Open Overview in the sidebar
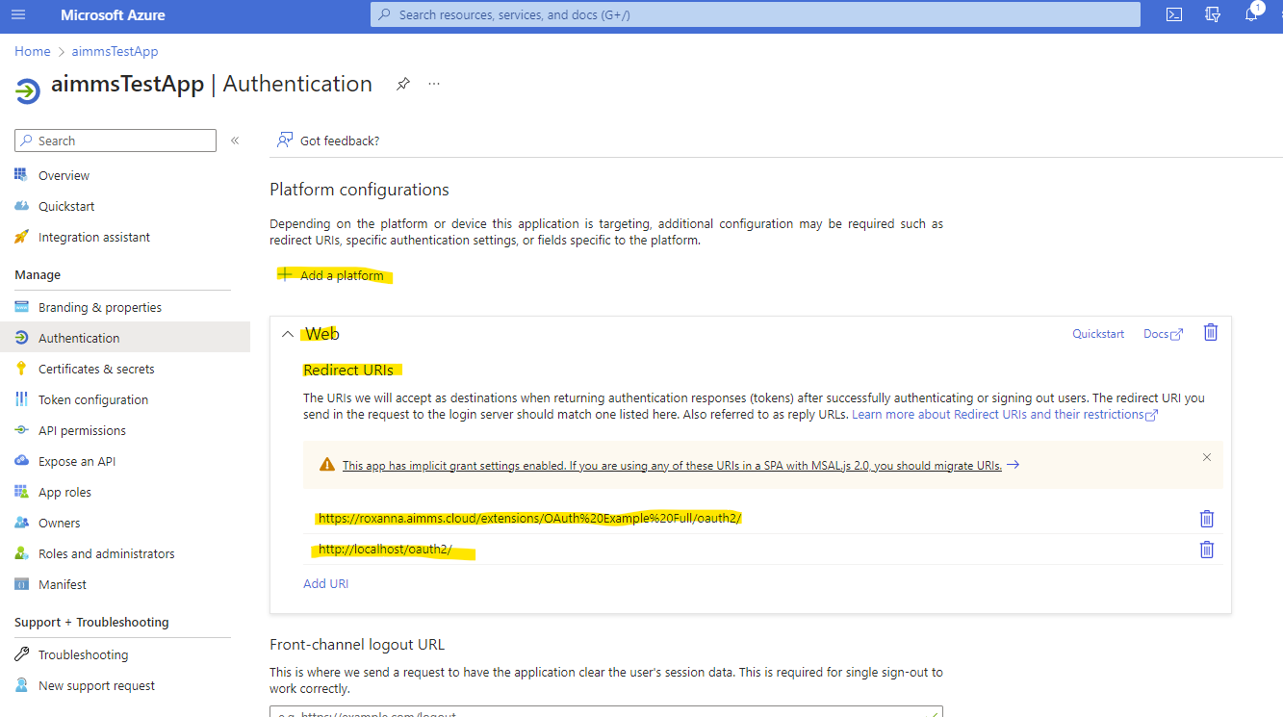 tap(64, 175)
